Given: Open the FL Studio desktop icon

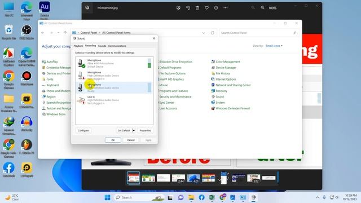Looking at the screenshot, I should [x=27, y=147].
